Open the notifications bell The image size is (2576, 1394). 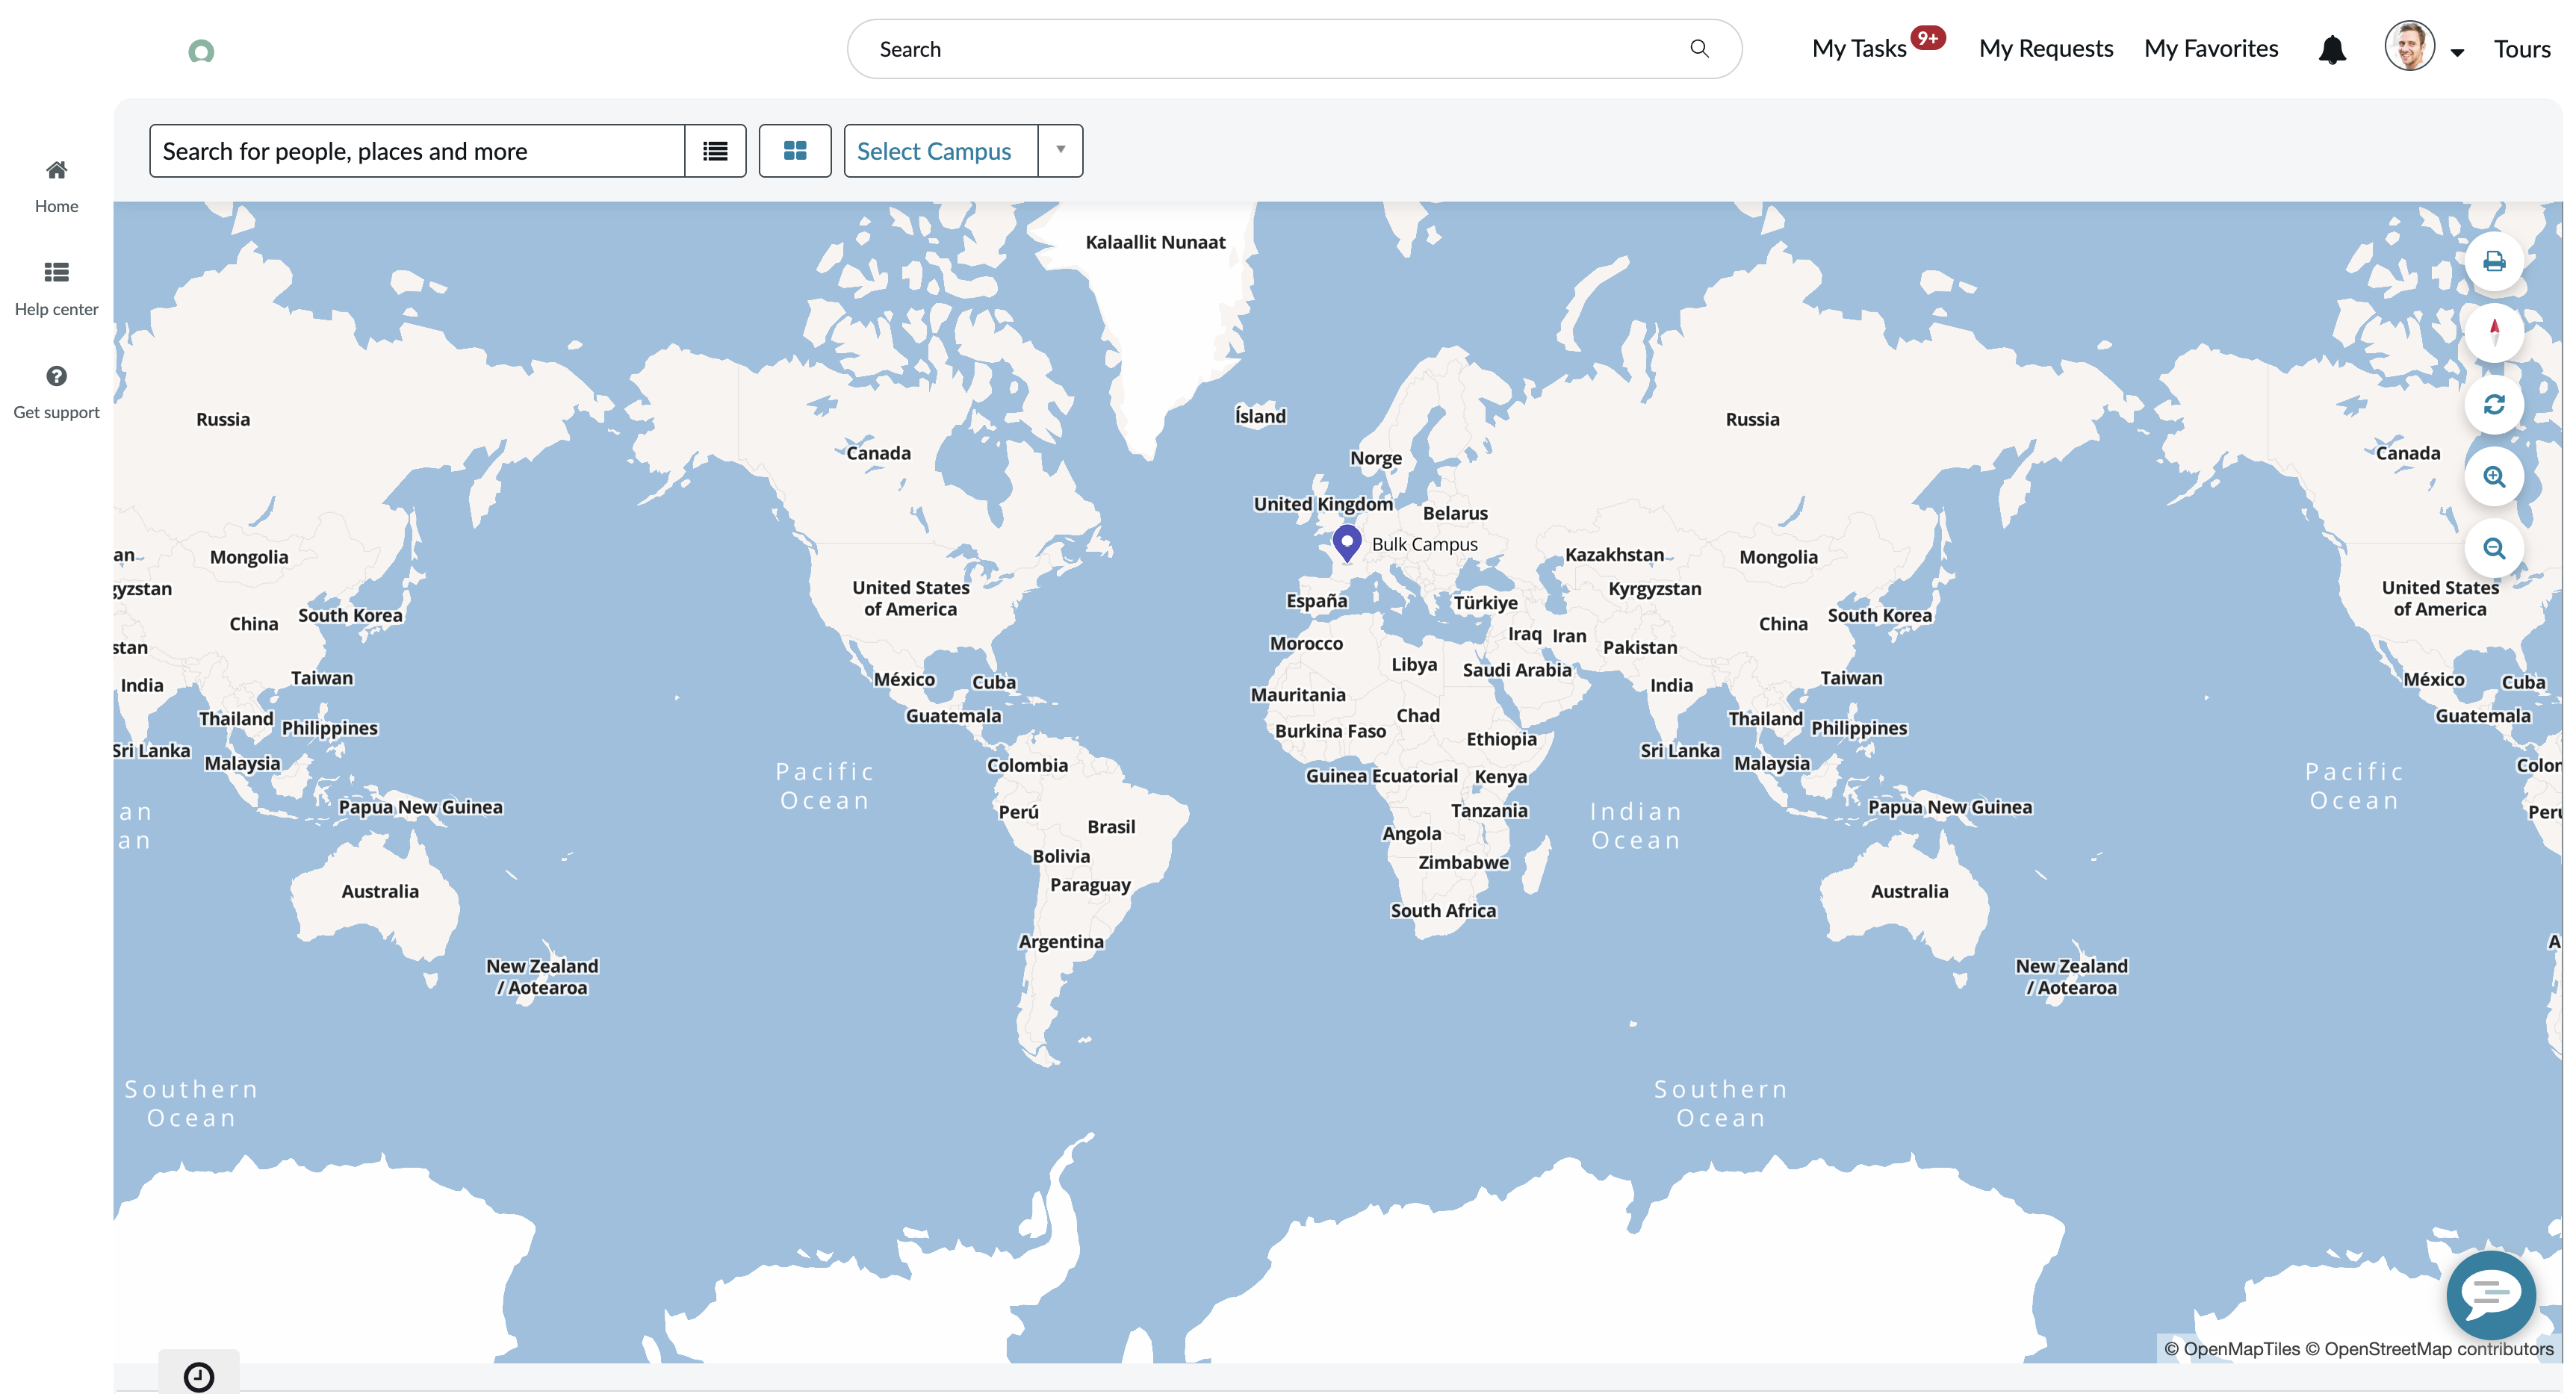tap(2332, 49)
